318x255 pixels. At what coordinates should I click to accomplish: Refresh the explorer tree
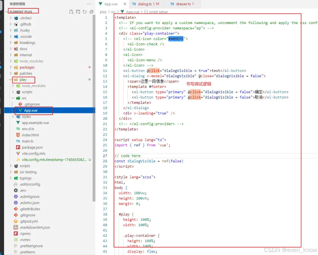click(x=85, y=12)
